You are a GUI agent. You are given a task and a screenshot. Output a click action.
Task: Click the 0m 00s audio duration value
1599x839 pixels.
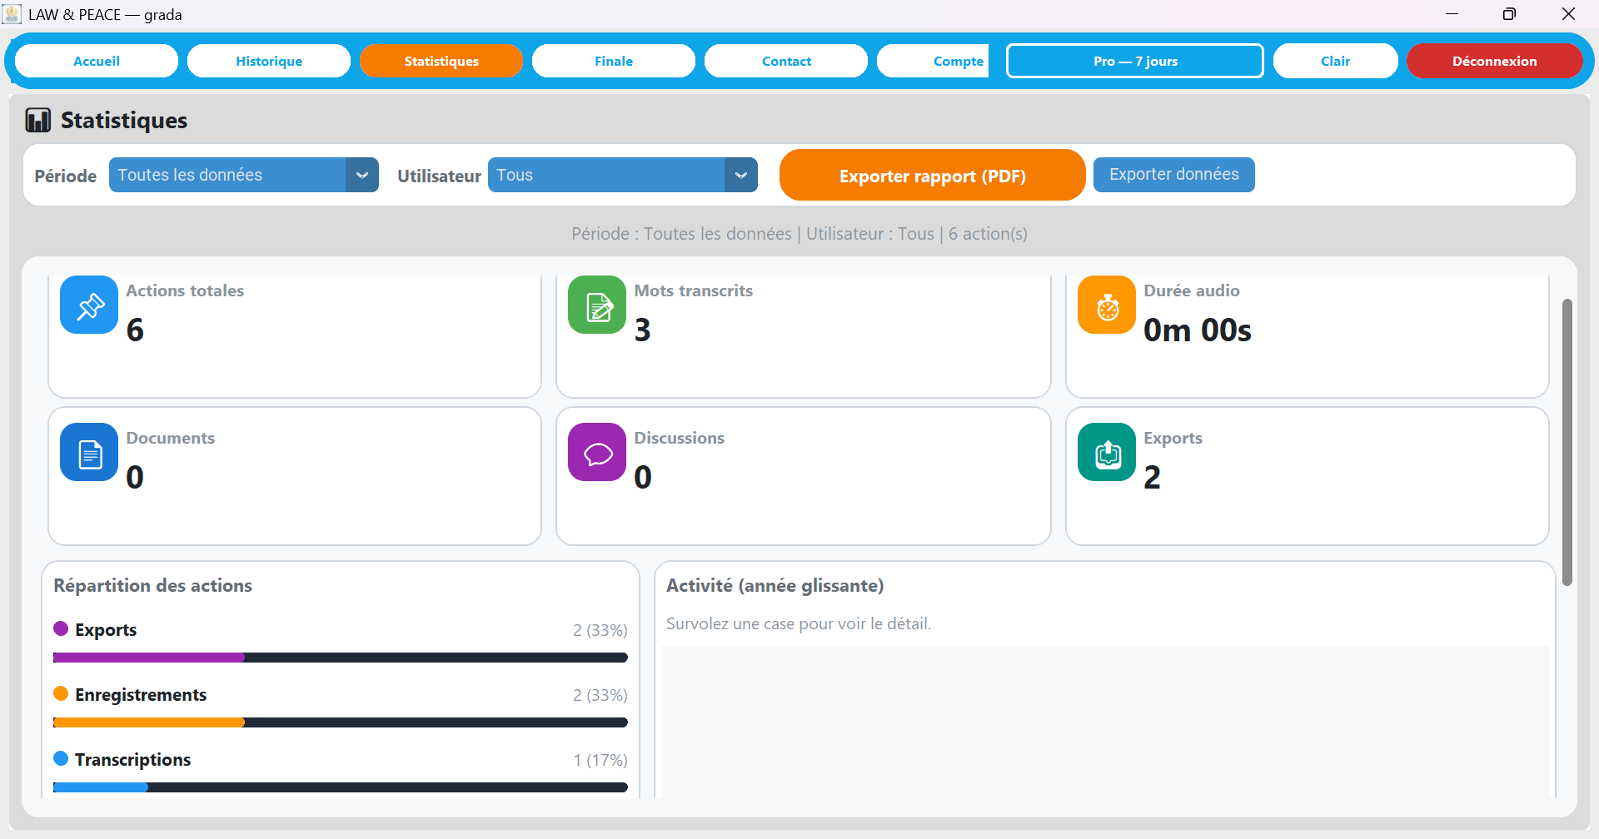pos(1198,330)
